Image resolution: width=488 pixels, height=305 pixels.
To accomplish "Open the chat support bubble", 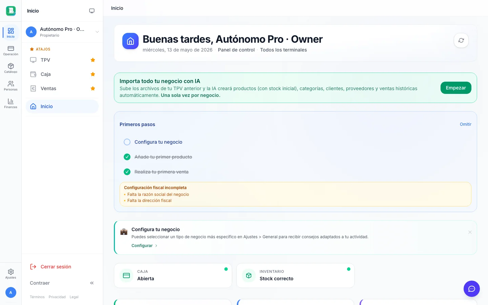I will (x=472, y=289).
